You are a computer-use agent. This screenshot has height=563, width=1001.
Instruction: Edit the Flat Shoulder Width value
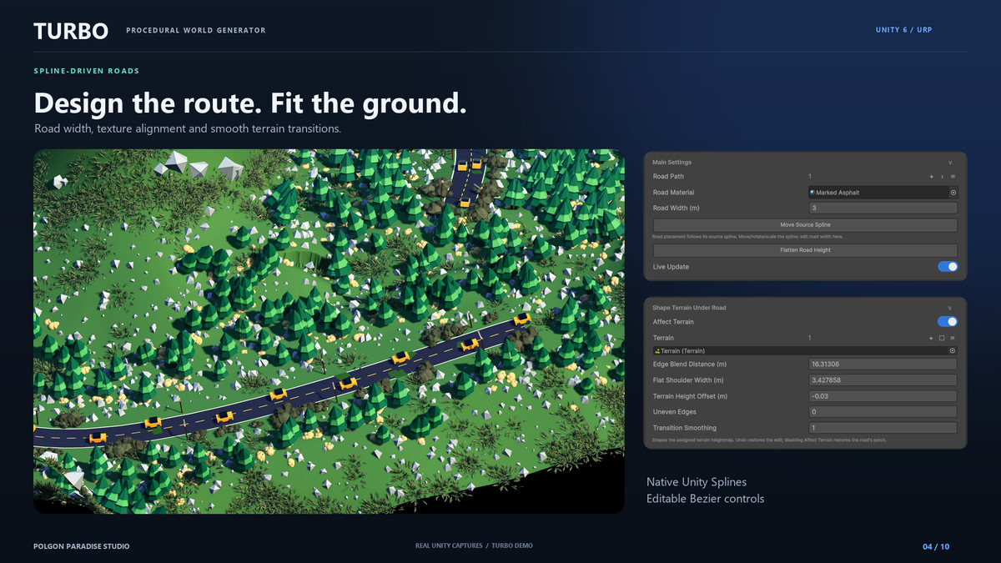883,380
